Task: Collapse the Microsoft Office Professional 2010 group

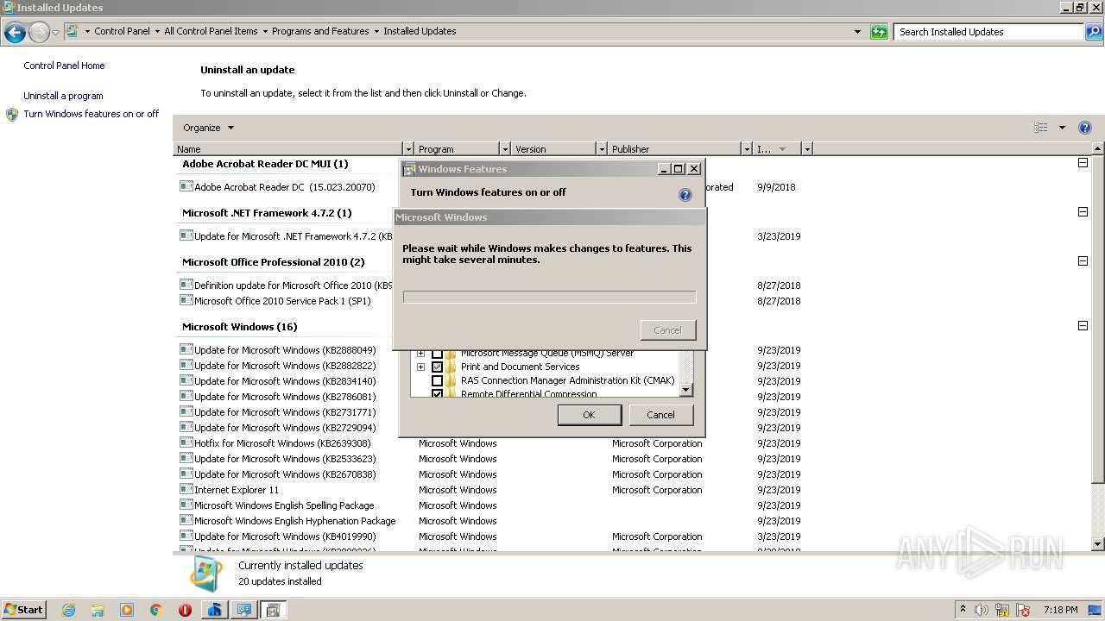Action: click(1083, 261)
